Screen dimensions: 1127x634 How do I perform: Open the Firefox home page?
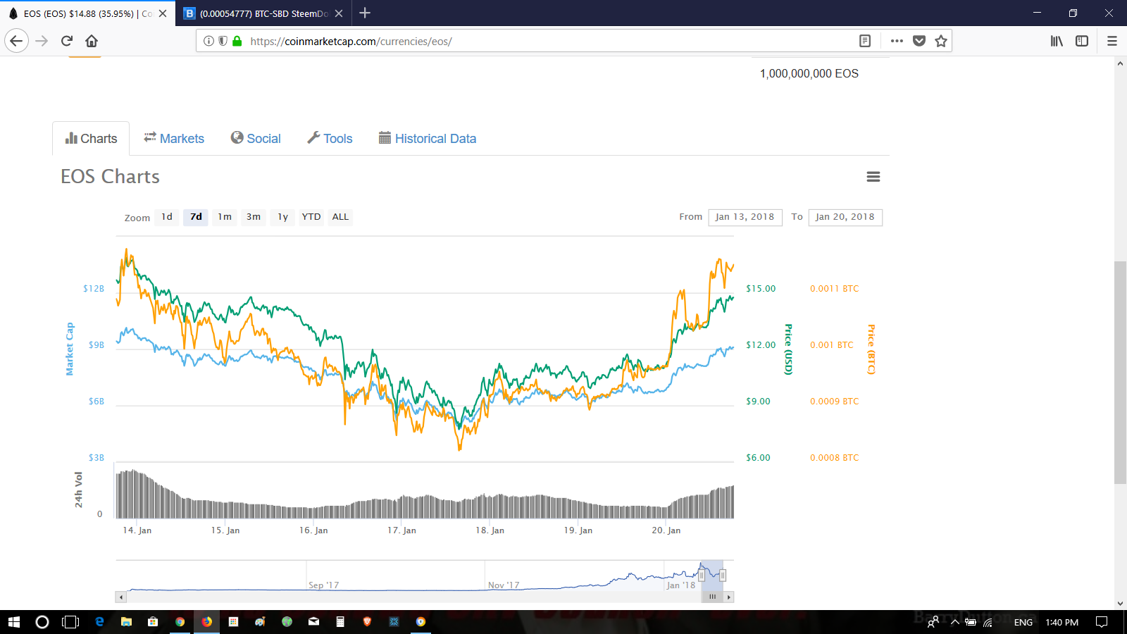point(92,41)
